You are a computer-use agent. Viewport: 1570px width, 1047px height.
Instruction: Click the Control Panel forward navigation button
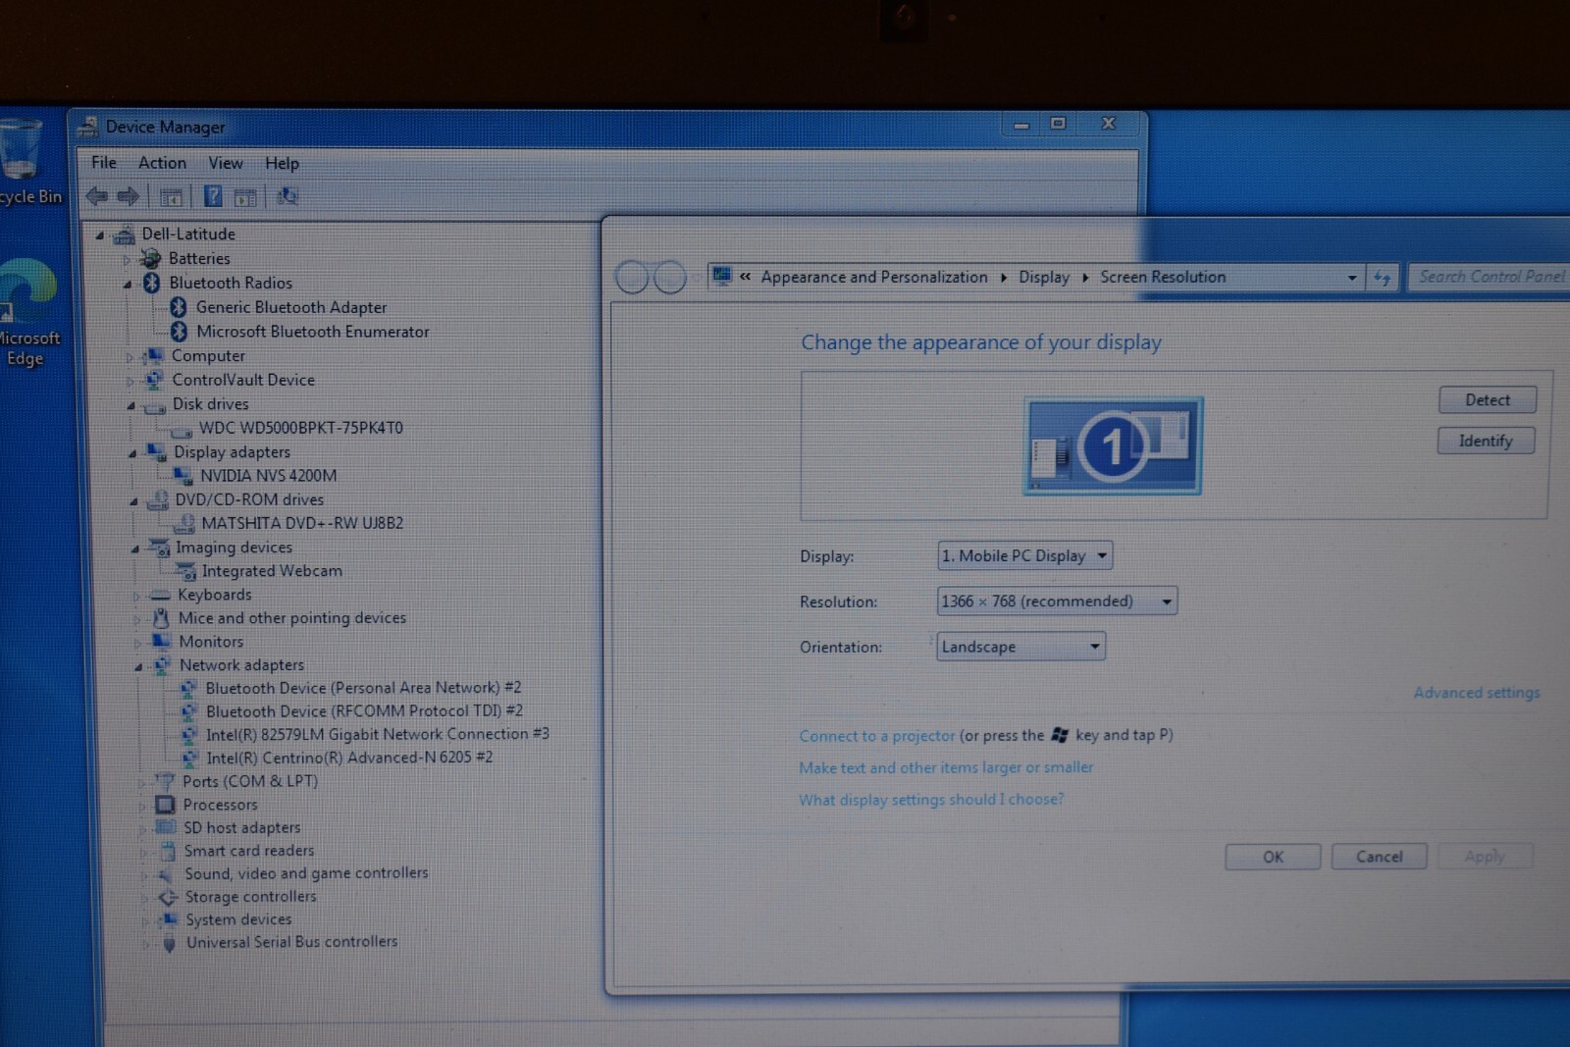(670, 278)
